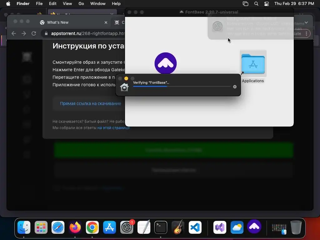Viewport: 320px width, 240px height.
Task: Select the FontBase app icon in installer window
Action: [x=166, y=63]
